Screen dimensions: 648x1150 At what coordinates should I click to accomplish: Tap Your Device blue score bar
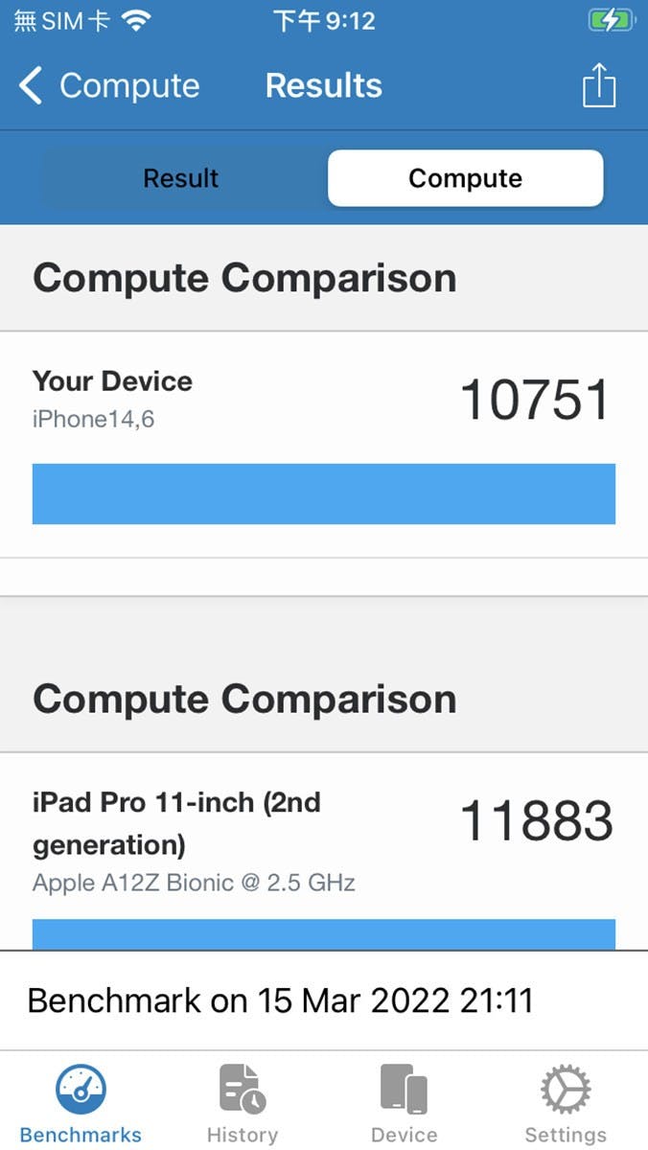pos(323,494)
